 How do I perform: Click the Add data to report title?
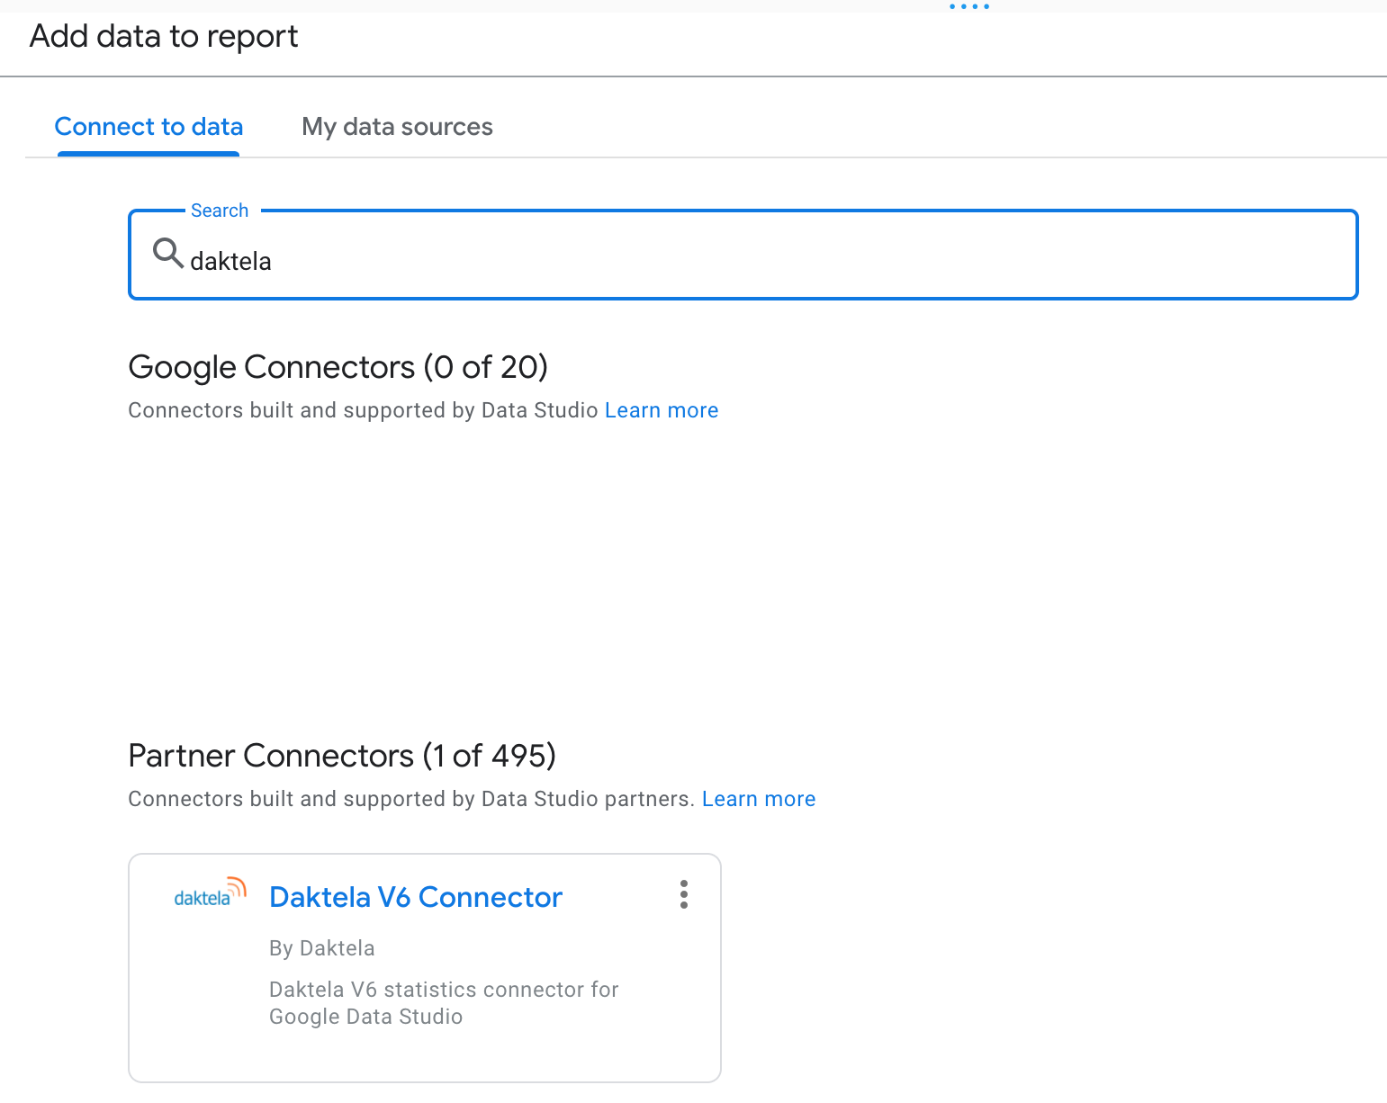(x=164, y=37)
